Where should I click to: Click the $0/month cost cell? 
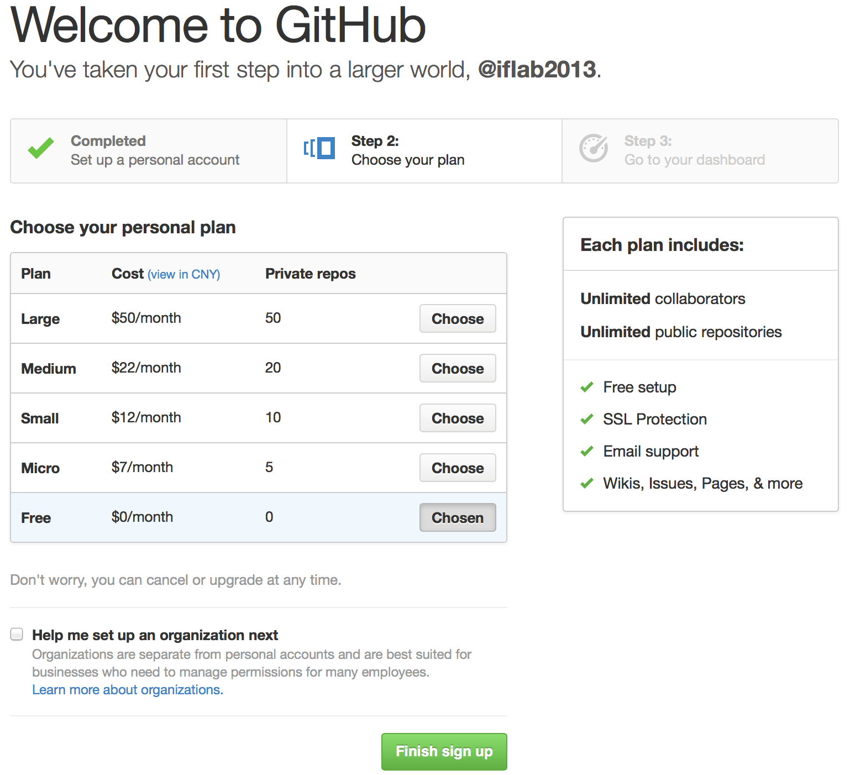(143, 517)
